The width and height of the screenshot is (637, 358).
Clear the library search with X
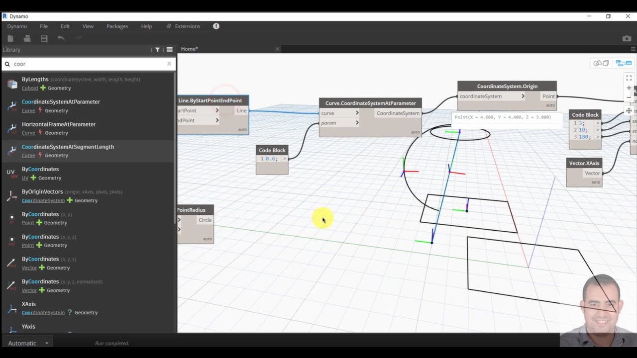(x=169, y=64)
